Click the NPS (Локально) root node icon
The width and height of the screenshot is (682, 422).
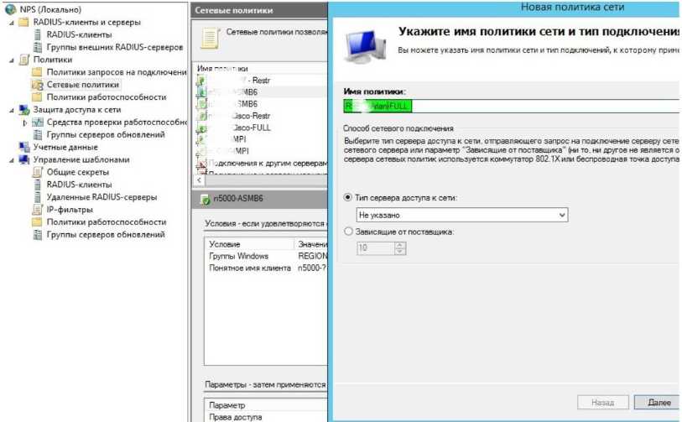tap(11, 9)
